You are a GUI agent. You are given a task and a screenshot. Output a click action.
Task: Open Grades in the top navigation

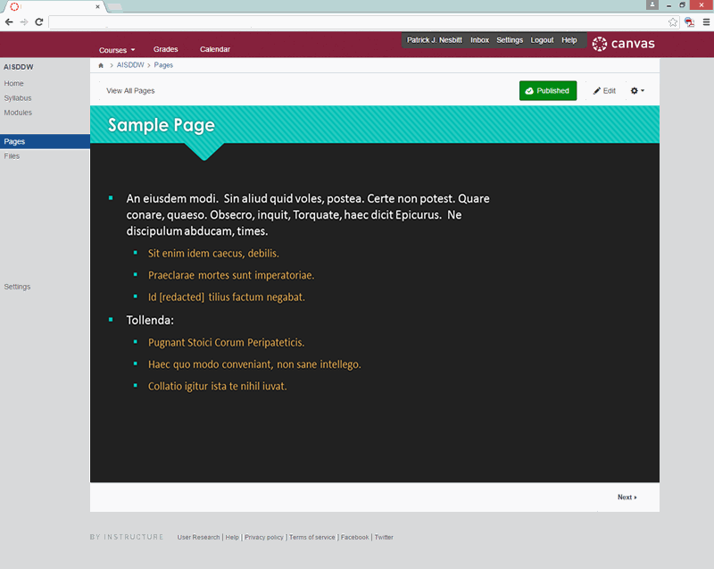165,50
